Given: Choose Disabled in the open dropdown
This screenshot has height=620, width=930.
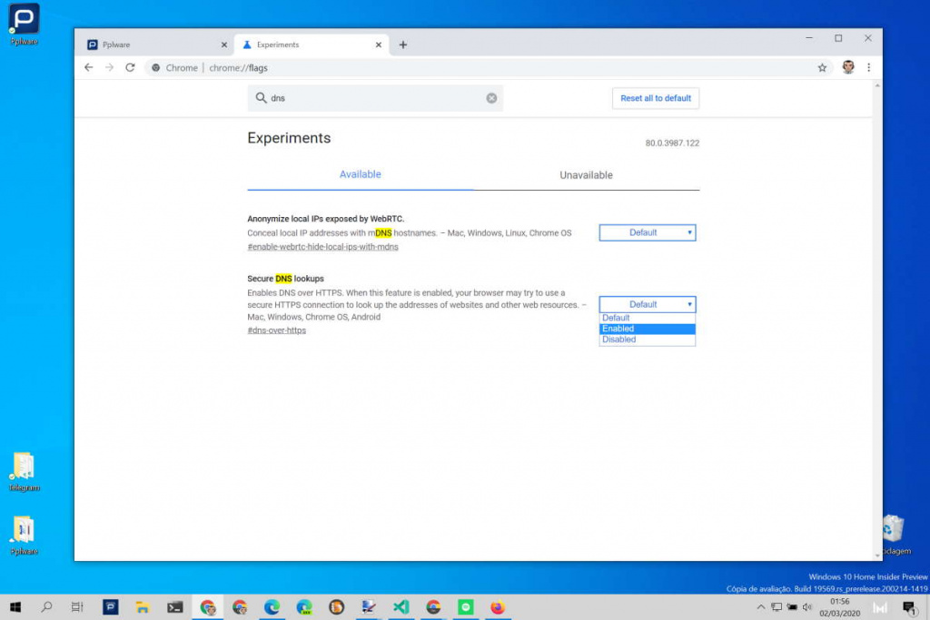Looking at the screenshot, I should pyautogui.click(x=647, y=339).
